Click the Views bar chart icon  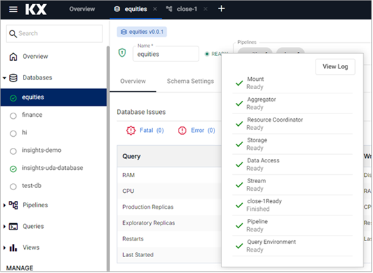pyautogui.click(x=13, y=247)
